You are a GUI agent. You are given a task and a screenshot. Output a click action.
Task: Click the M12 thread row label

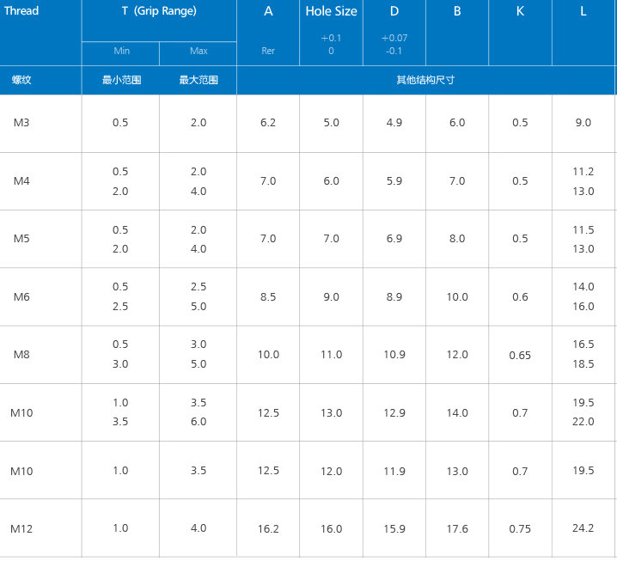tap(21, 528)
